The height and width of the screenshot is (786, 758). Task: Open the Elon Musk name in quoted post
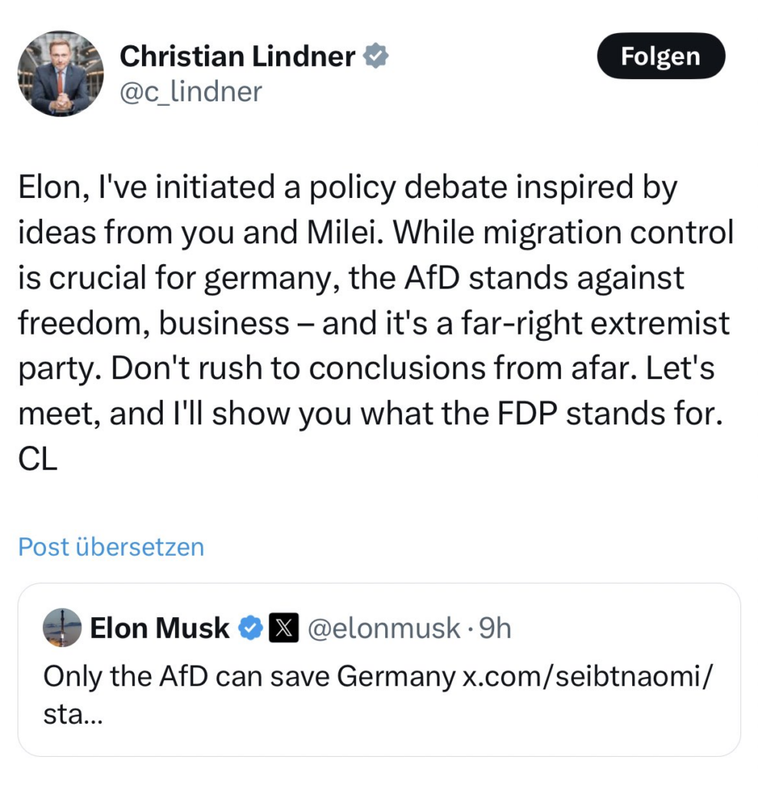pos(160,628)
